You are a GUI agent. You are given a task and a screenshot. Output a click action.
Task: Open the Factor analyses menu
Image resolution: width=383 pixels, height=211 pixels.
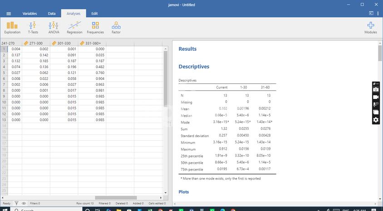click(x=116, y=27)
